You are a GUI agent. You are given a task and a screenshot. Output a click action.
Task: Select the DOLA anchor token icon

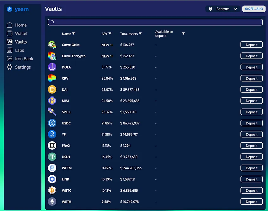click(x=52, y=67)
